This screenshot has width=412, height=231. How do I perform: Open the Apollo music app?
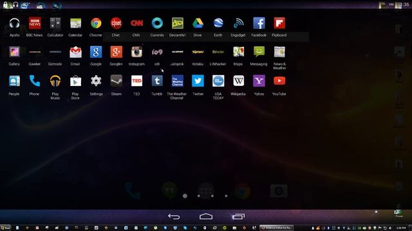[x=14, y=23]
